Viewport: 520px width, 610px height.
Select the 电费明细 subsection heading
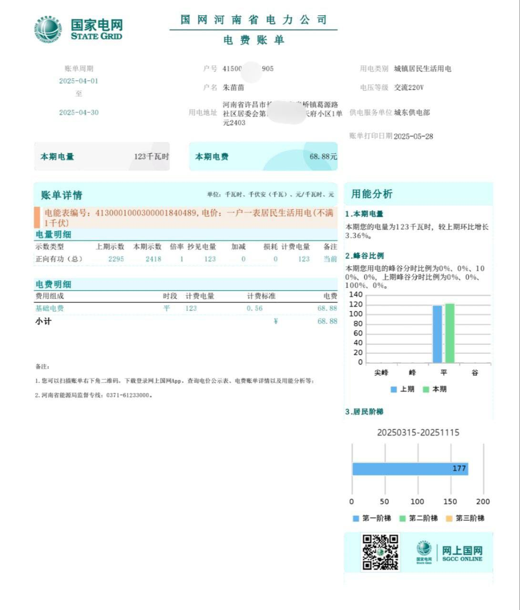(53, 285)
